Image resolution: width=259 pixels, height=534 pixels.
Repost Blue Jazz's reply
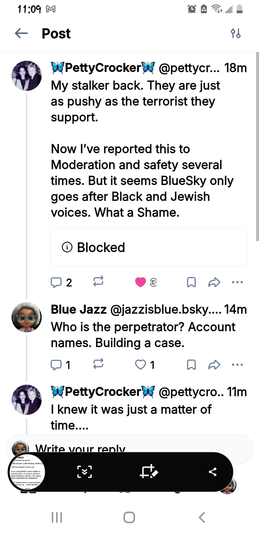(98, 364)
